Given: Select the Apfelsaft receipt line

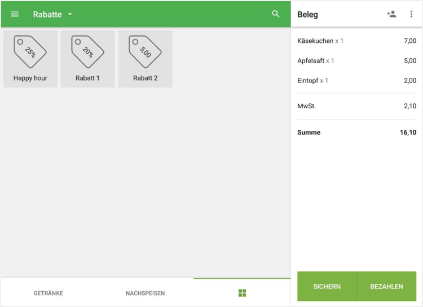Looking at the screenshot, I should point(356,61).
